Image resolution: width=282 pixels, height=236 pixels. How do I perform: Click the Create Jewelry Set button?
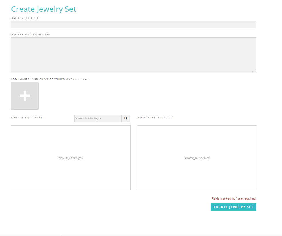coord(233,207)
